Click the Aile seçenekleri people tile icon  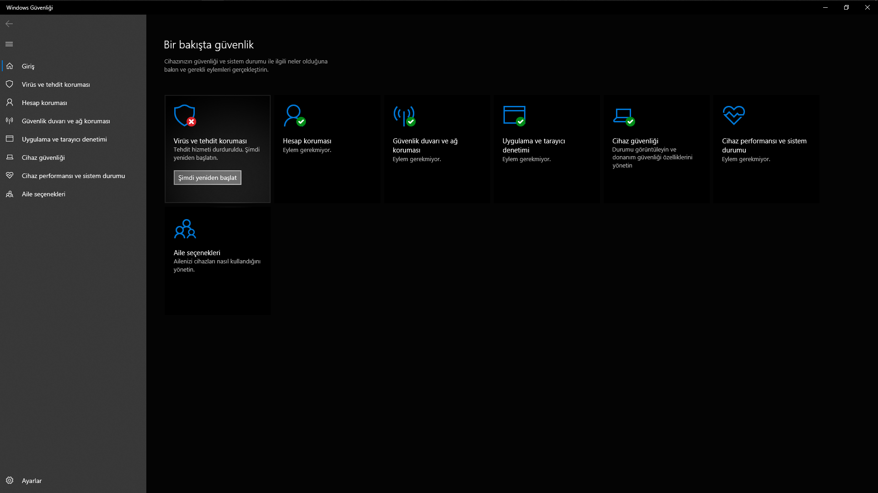click(185, 229)
